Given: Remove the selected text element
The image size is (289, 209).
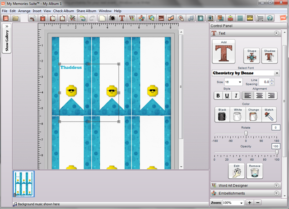Looking at the screenshot, I should (255, 171).
